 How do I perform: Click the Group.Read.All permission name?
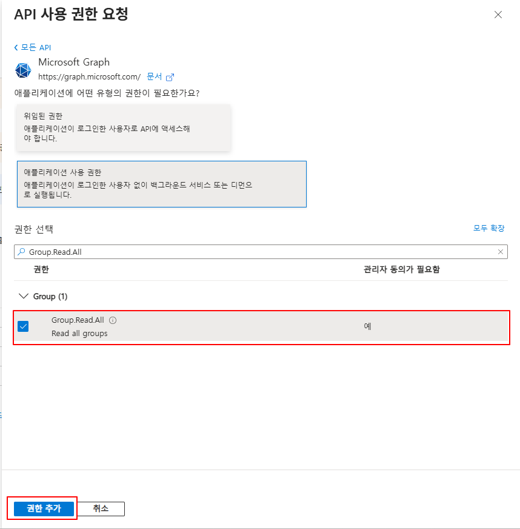pos(78,320)
